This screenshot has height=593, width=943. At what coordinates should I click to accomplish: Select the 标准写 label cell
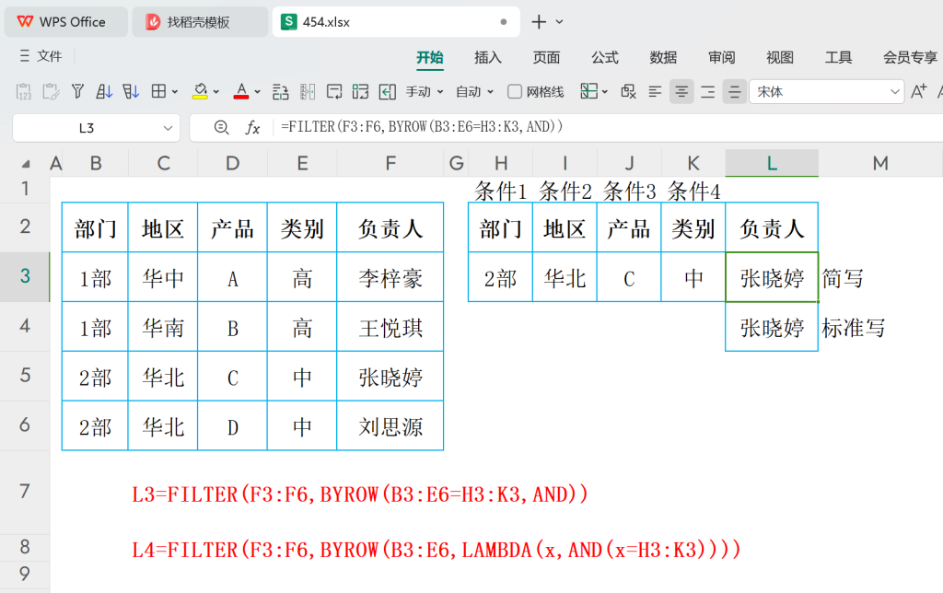pos(853,329)
